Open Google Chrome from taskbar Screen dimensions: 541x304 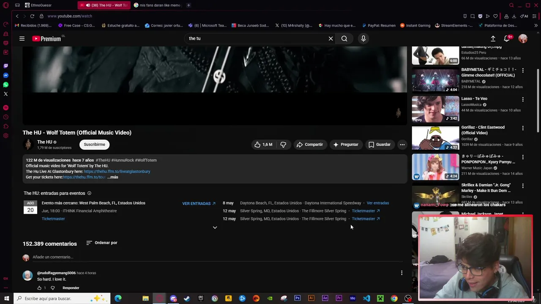coord(394,299)
